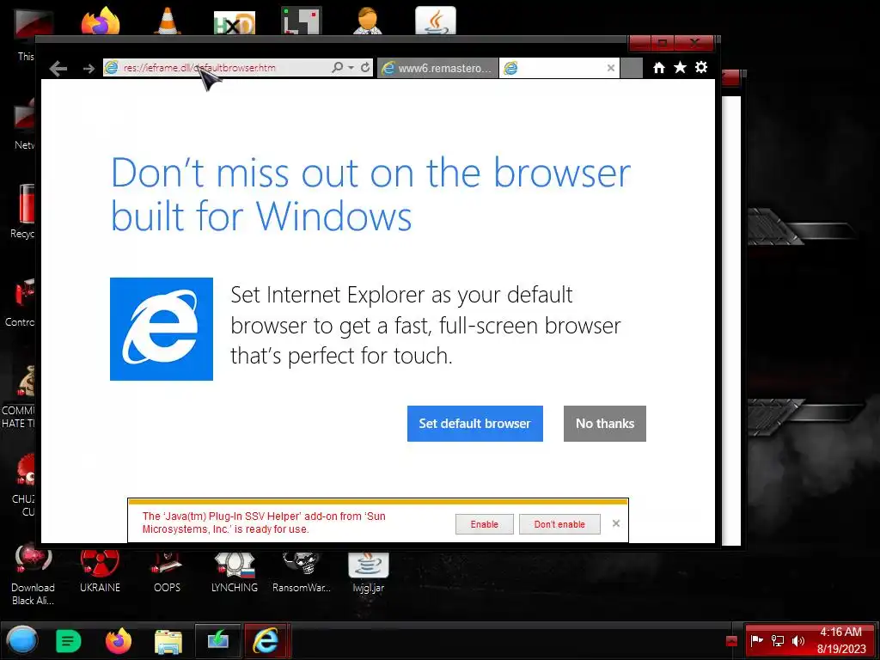Image resolution: width=880 pixels, height=660 pixels.
Task: Dismiss the add-on notification bar
Action: (615, 523)
